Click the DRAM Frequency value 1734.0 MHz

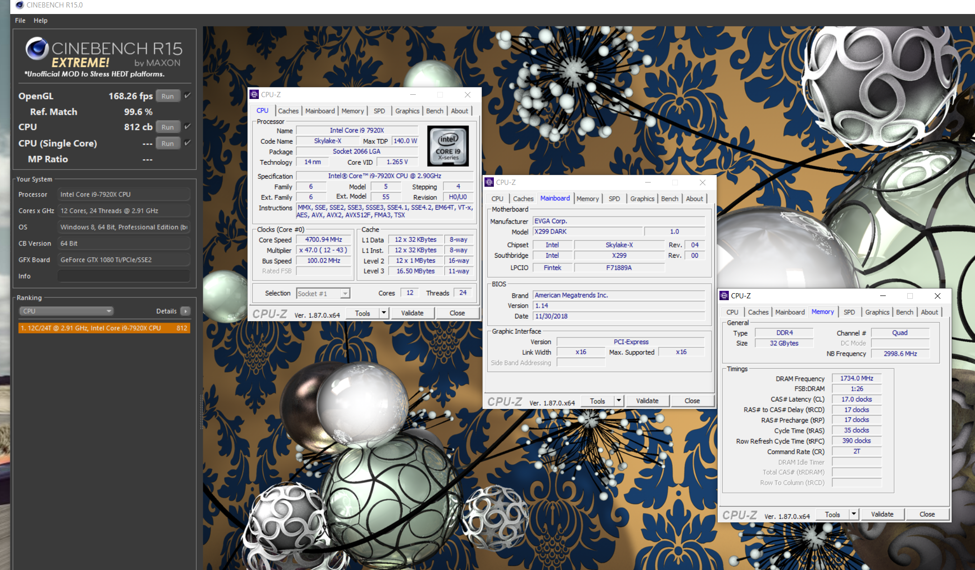(856, 379)
